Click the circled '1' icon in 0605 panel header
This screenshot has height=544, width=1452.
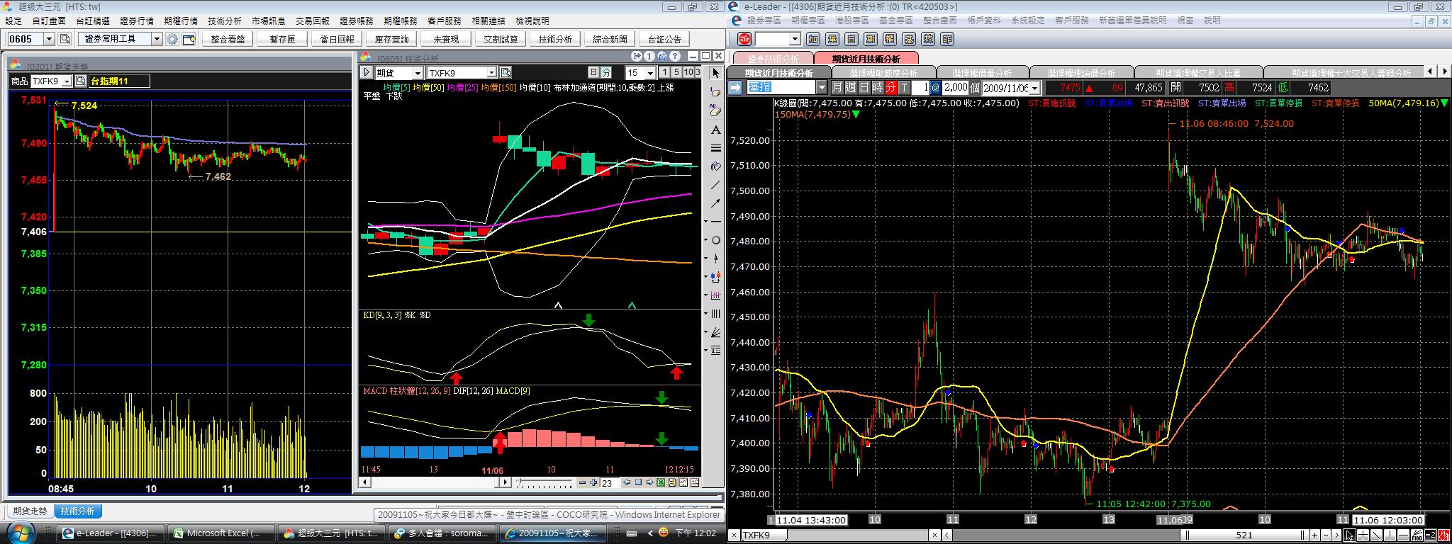coord(649,57)
